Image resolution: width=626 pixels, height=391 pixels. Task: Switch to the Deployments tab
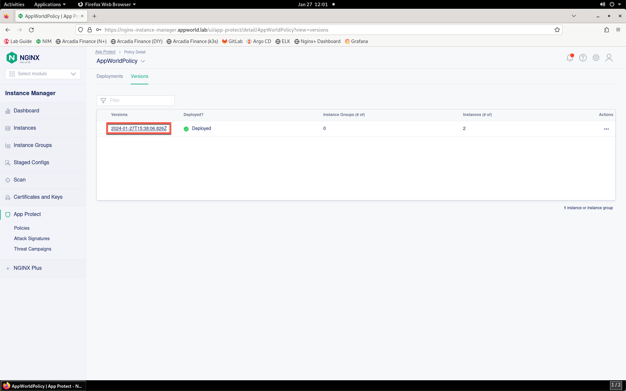[x=110, y=76]
